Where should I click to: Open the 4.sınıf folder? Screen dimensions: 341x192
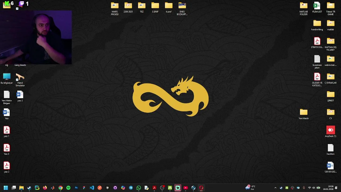[169, 8]
